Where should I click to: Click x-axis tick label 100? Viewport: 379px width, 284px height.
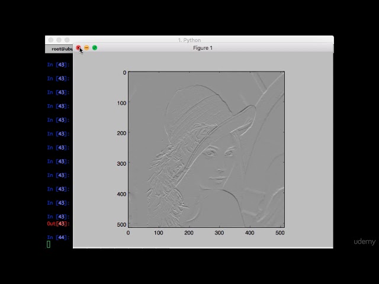click(159, 233)
